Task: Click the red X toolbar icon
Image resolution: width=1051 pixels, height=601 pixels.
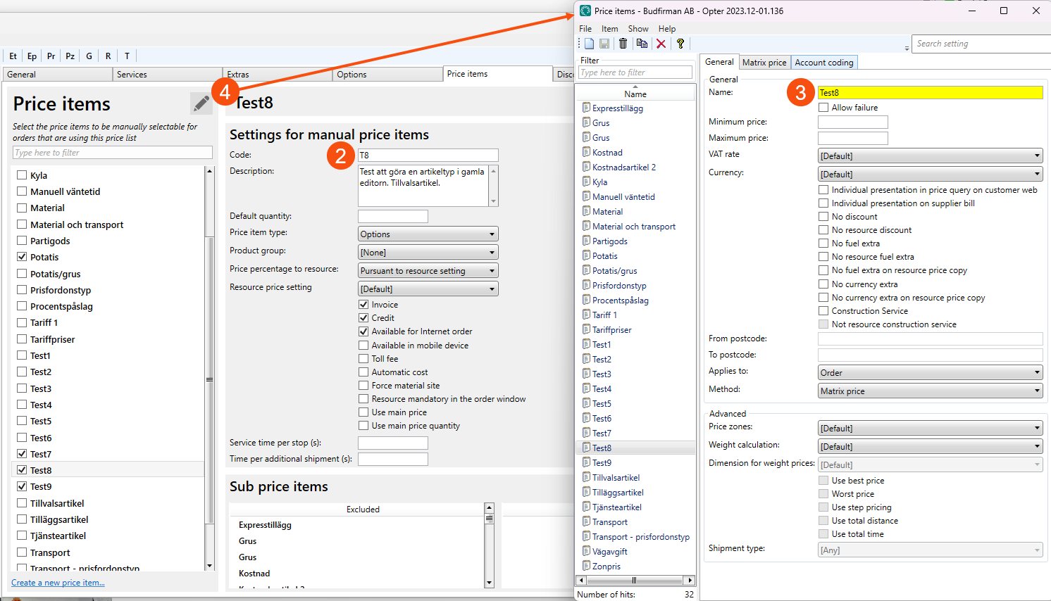Action: [x=661, y=44]
